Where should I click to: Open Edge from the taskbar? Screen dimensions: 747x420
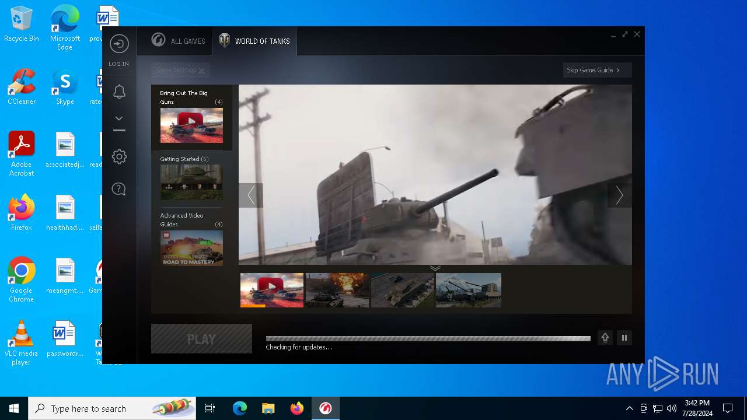tap(240, 408)
